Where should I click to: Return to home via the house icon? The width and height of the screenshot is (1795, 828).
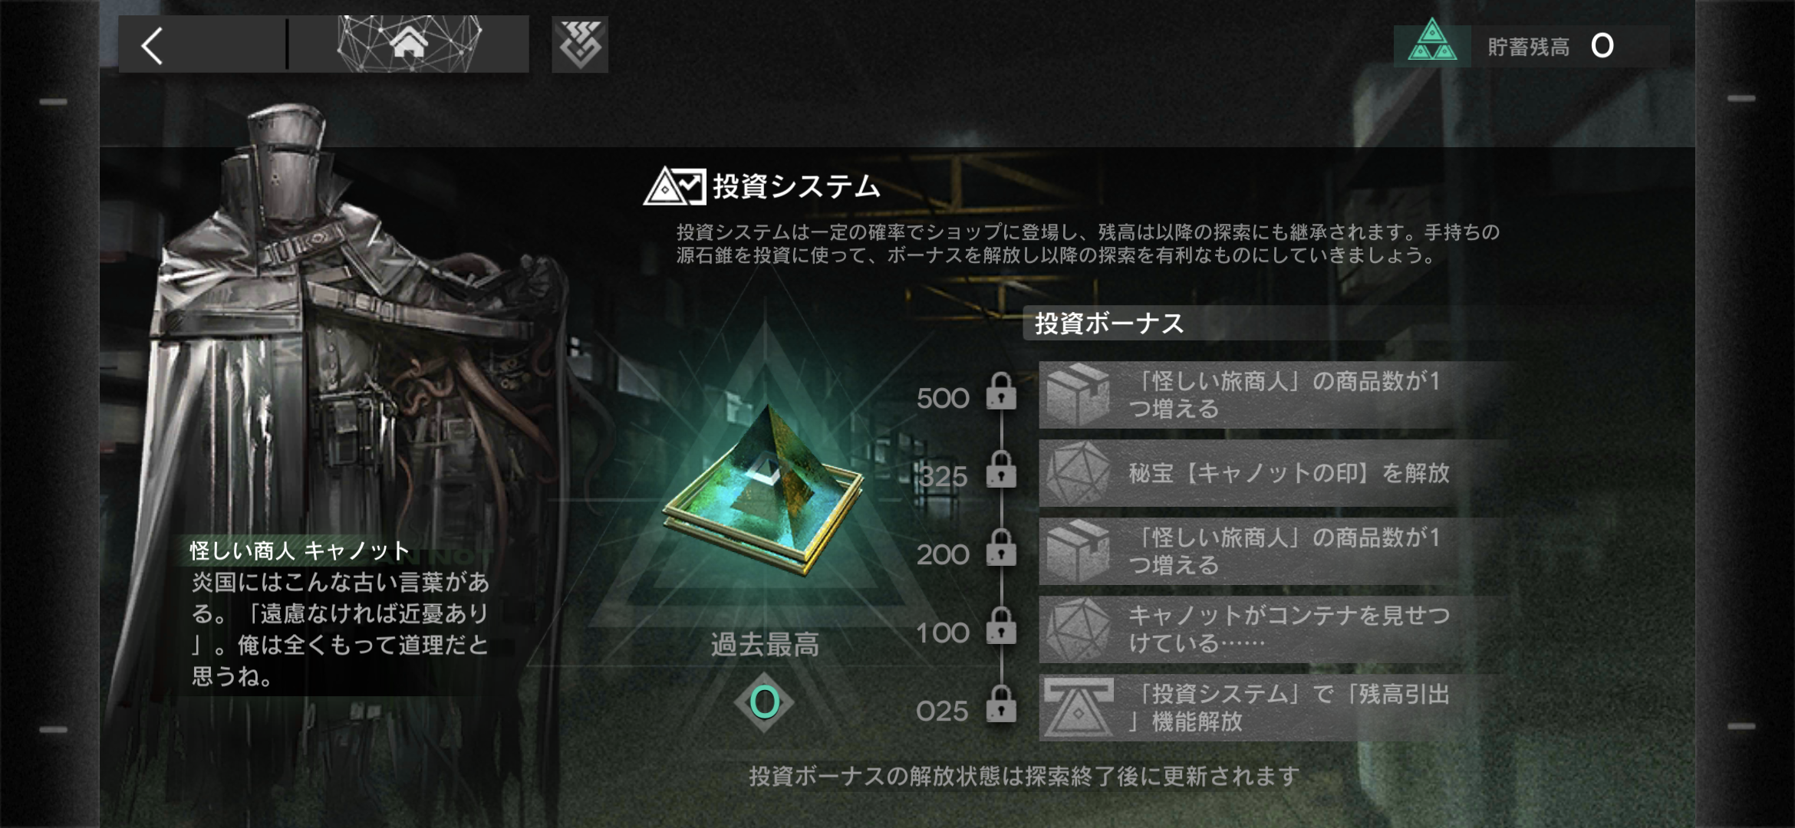pos(409,44)
